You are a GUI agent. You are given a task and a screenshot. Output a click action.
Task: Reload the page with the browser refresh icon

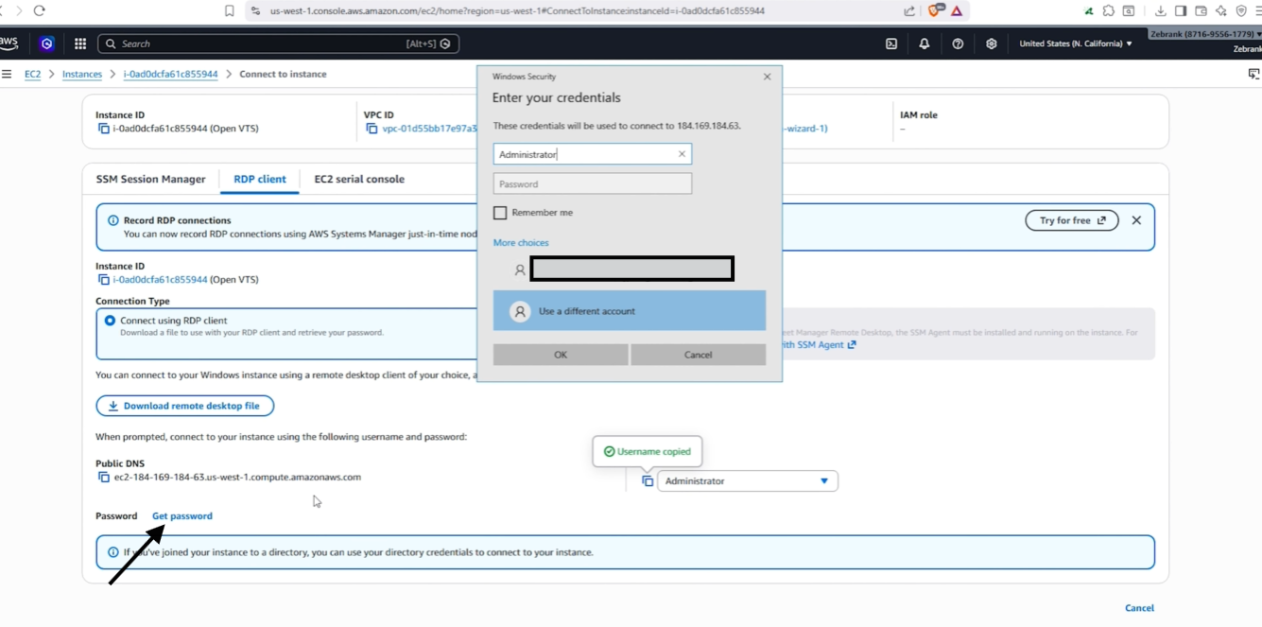pyautogui.click(x=39, y=10)
